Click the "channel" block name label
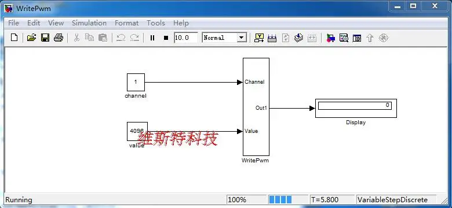The width and height of the screenshot is (452, 208). tap(136, 96)
